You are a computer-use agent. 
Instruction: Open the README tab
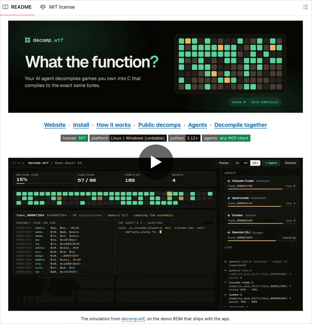pyautogui.click(x=17, y=7)
